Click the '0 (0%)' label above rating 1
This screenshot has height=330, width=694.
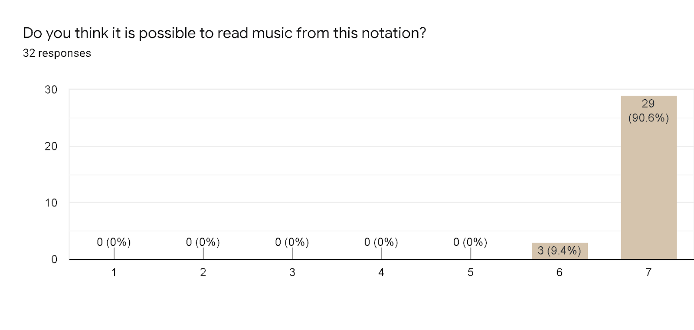[114, 242]
